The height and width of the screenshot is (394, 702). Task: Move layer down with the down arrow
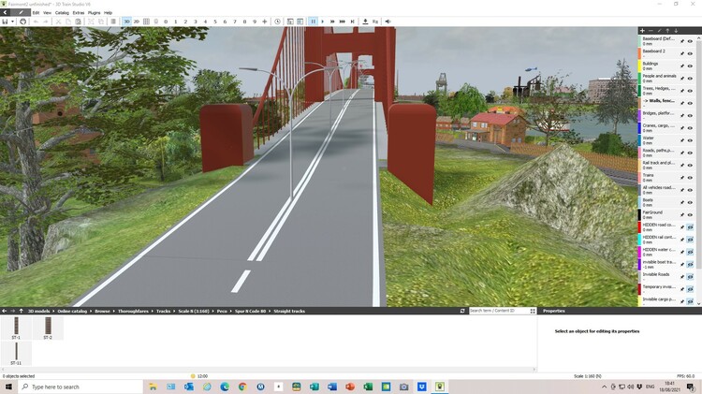676,31
